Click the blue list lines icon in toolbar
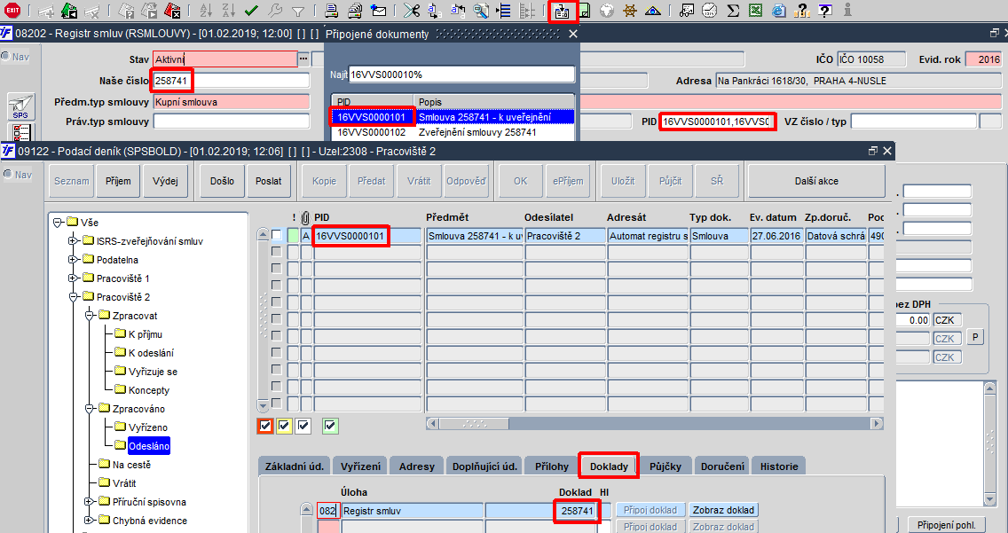The width and height of the screenshot is (1008, 533). click(x=505, y=11)
